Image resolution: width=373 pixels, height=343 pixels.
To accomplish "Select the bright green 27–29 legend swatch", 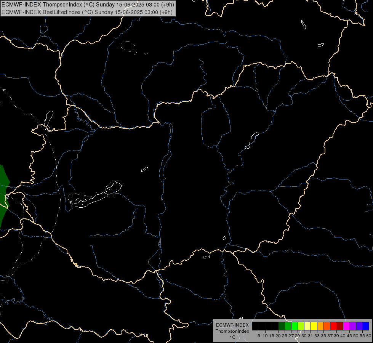I will tap(295, 326).
